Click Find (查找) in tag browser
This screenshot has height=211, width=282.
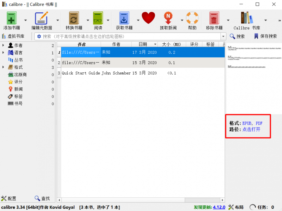42,198
